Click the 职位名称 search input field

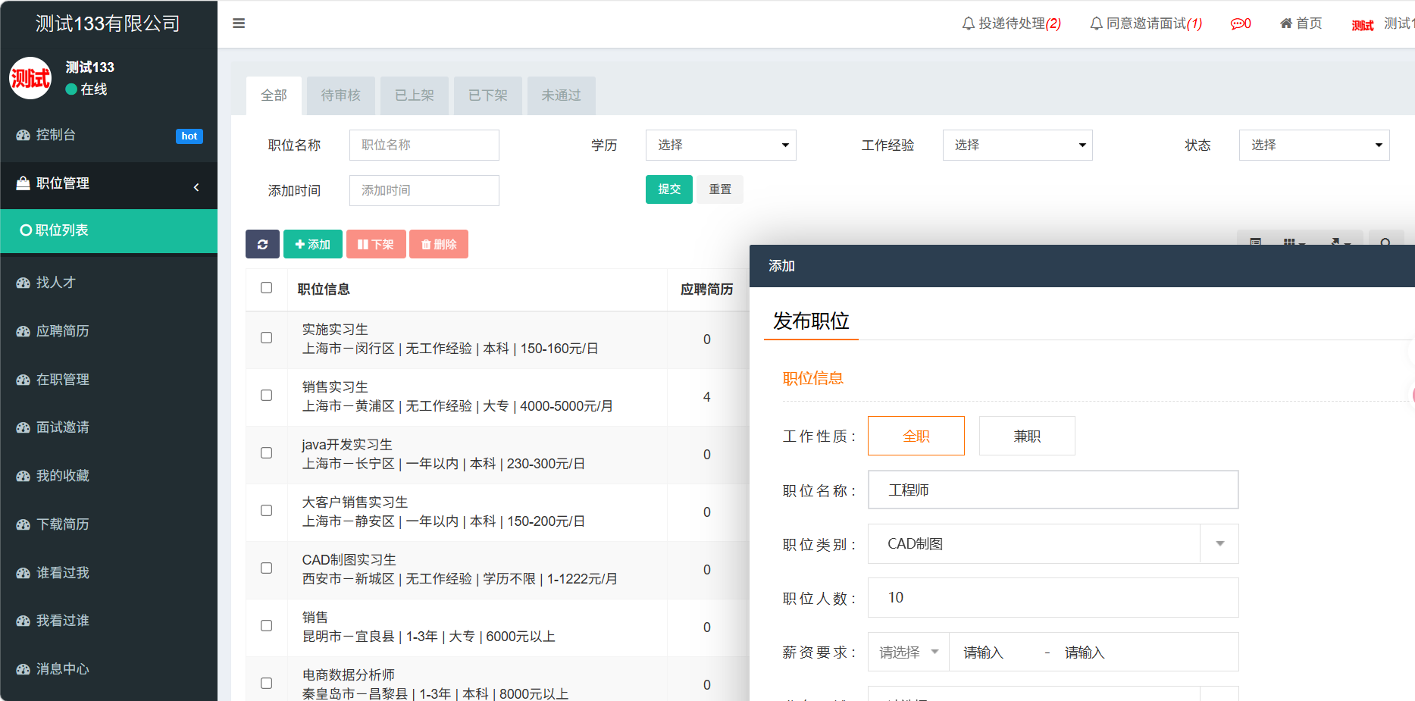[424, 145]
